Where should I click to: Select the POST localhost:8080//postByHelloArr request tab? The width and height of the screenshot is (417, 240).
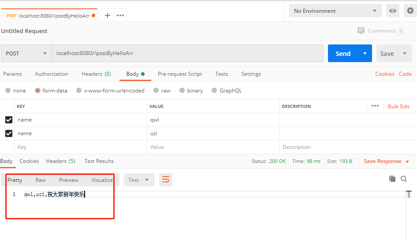49,15
